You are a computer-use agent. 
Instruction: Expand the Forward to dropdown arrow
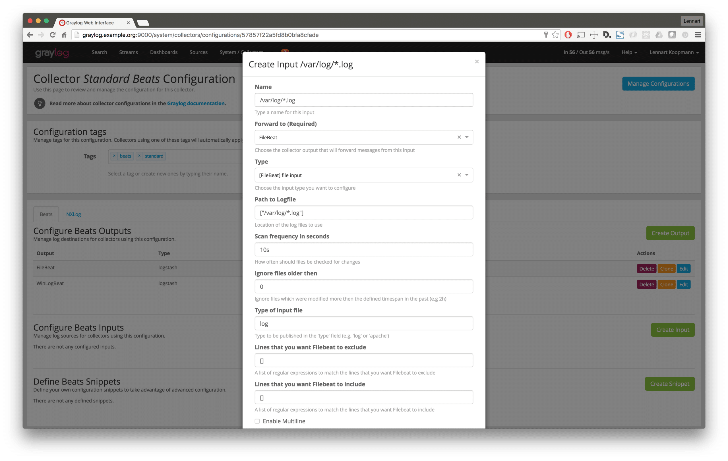pyautogui.click(x=467, y=137)
